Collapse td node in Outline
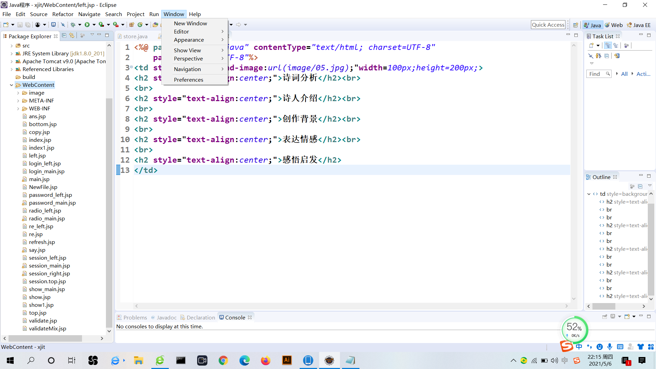This screenshot has width=656, height=369. coord(589,194)
